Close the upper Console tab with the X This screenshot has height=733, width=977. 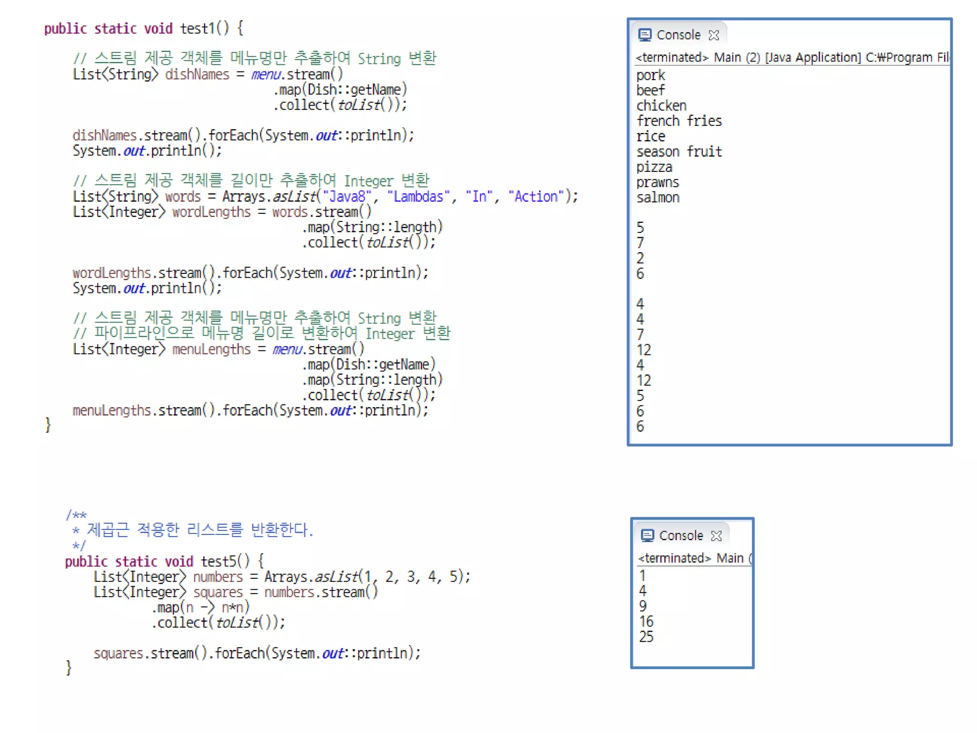point(714,35)
